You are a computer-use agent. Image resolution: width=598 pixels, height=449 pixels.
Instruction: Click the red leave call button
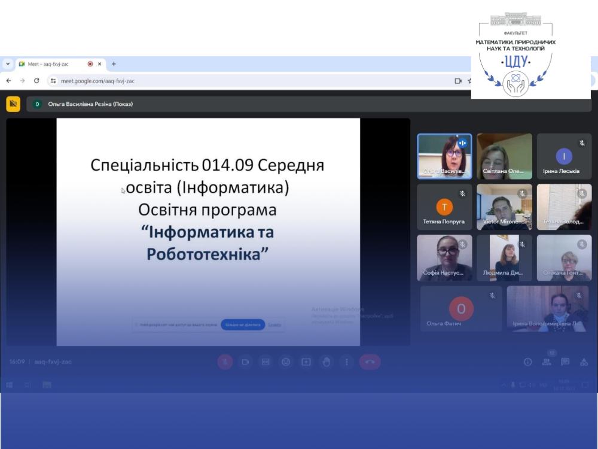(370, 362)
